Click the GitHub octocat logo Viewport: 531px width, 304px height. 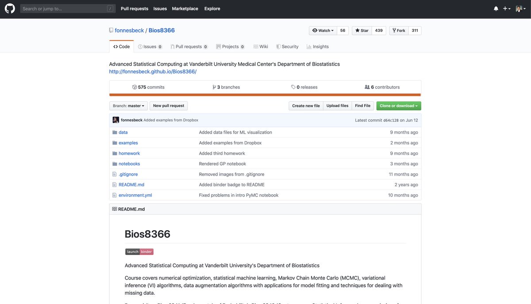[x=10, y=8]
